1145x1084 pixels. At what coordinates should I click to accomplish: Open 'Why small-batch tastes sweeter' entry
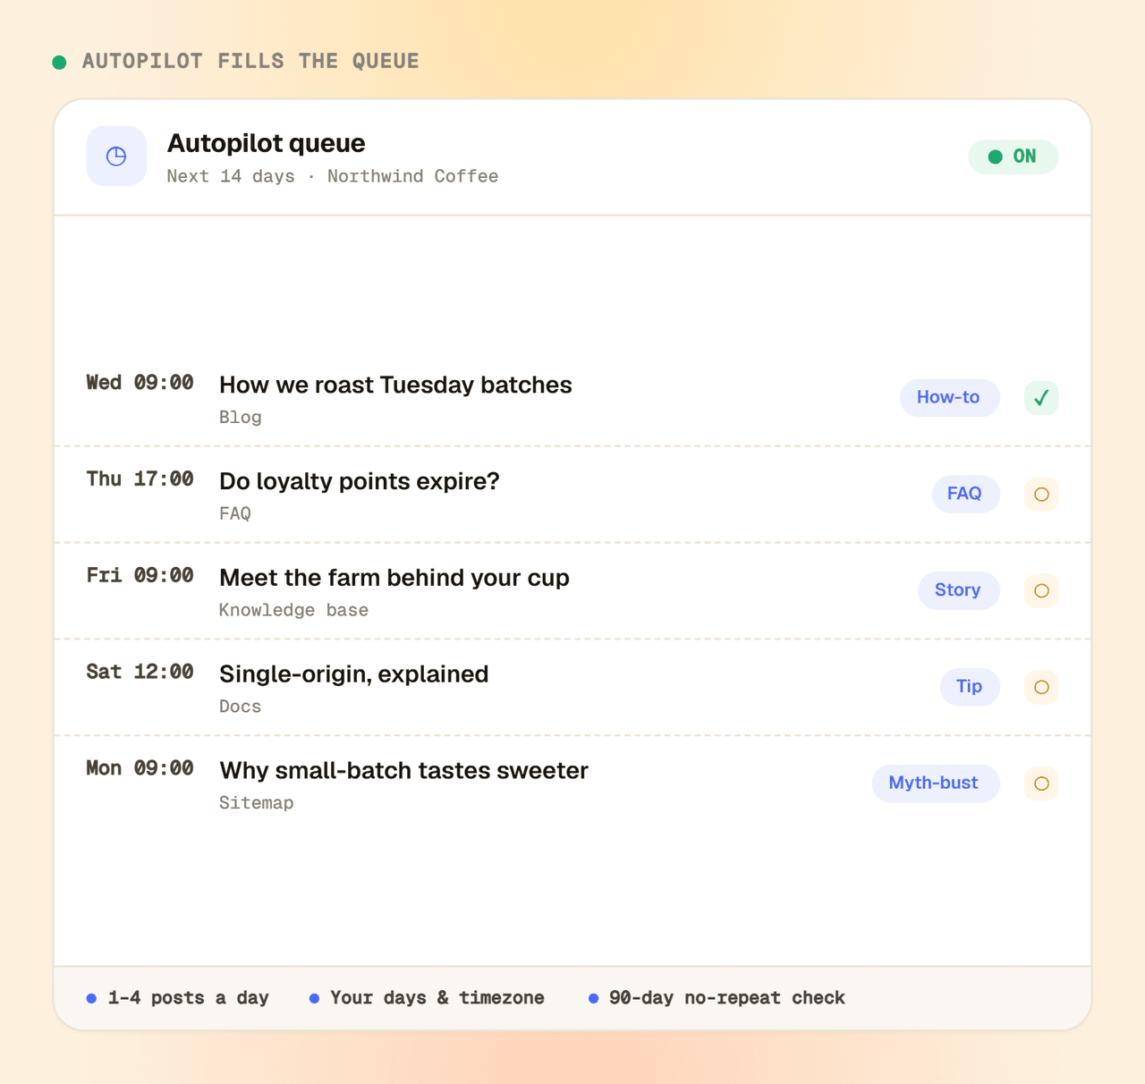pyautogui.click(x=403, y=771)
